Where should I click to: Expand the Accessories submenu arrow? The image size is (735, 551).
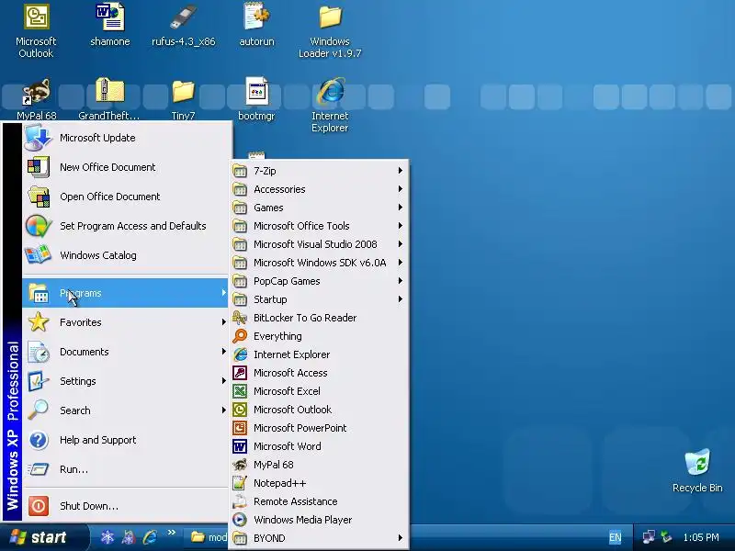click(x=401, y=189)
